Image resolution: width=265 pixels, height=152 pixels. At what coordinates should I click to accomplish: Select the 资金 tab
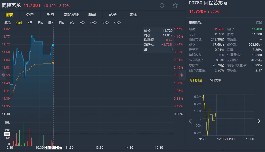134,15
